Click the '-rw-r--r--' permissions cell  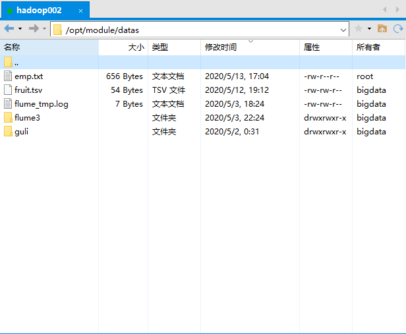pos(322,76)
